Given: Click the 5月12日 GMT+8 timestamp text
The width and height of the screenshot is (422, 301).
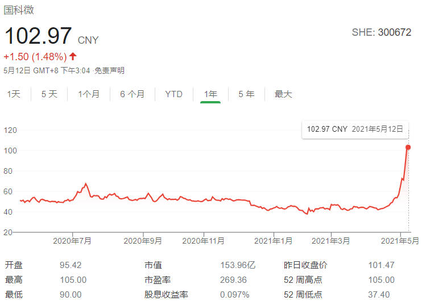Looking at the screenshot, I should click(47, 70).
